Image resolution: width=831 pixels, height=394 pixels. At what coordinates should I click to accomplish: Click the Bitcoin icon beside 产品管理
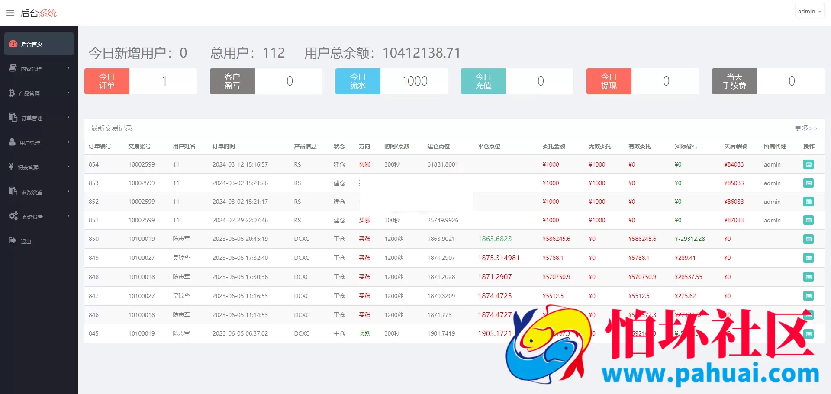(x=13, y=93)
